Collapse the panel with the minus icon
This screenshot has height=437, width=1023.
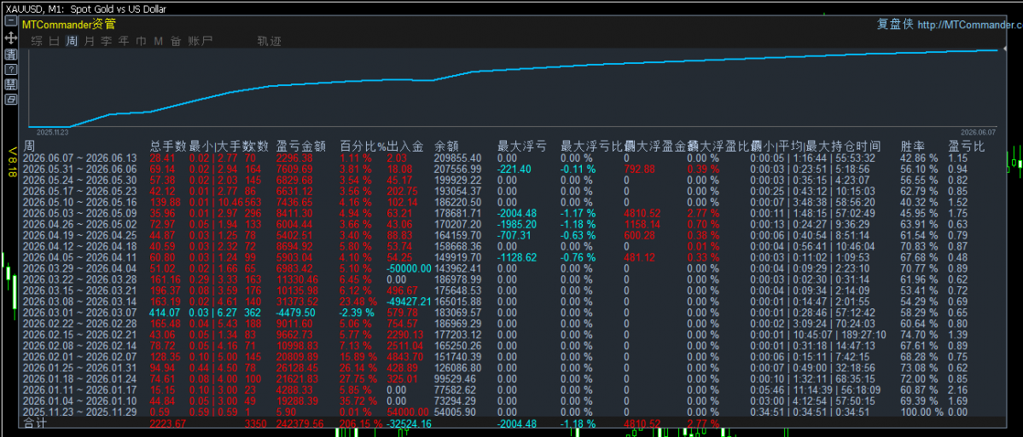[x=10, y=21]
